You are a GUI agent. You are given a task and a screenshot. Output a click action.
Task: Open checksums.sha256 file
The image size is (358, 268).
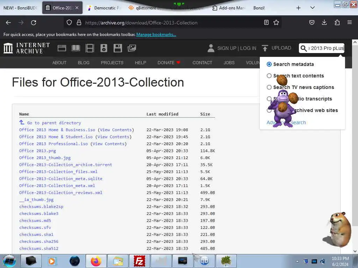(39, 241)
